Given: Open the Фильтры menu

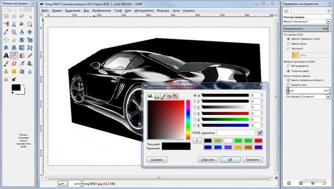Looking at the screenshot, I should 163,11.
